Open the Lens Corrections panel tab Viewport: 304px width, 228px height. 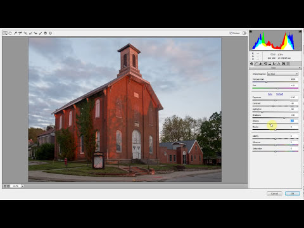coord(274,63)
